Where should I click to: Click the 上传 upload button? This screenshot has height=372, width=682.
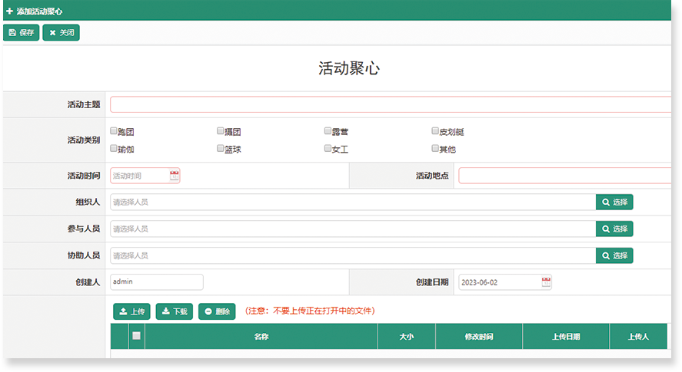point(131,311)
